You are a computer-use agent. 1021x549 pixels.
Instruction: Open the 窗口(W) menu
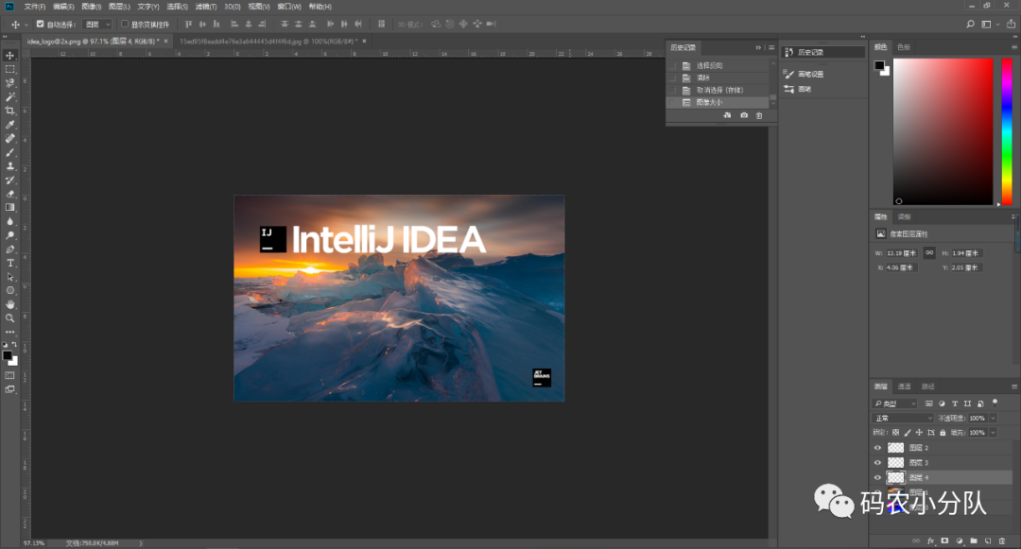tap(289, 7)
